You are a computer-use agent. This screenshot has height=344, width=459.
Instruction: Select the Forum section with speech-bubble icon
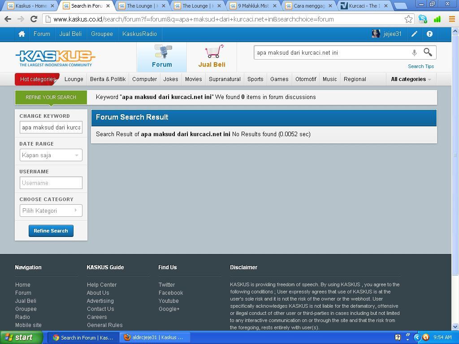pyautogui.click(x=162, y=57)
